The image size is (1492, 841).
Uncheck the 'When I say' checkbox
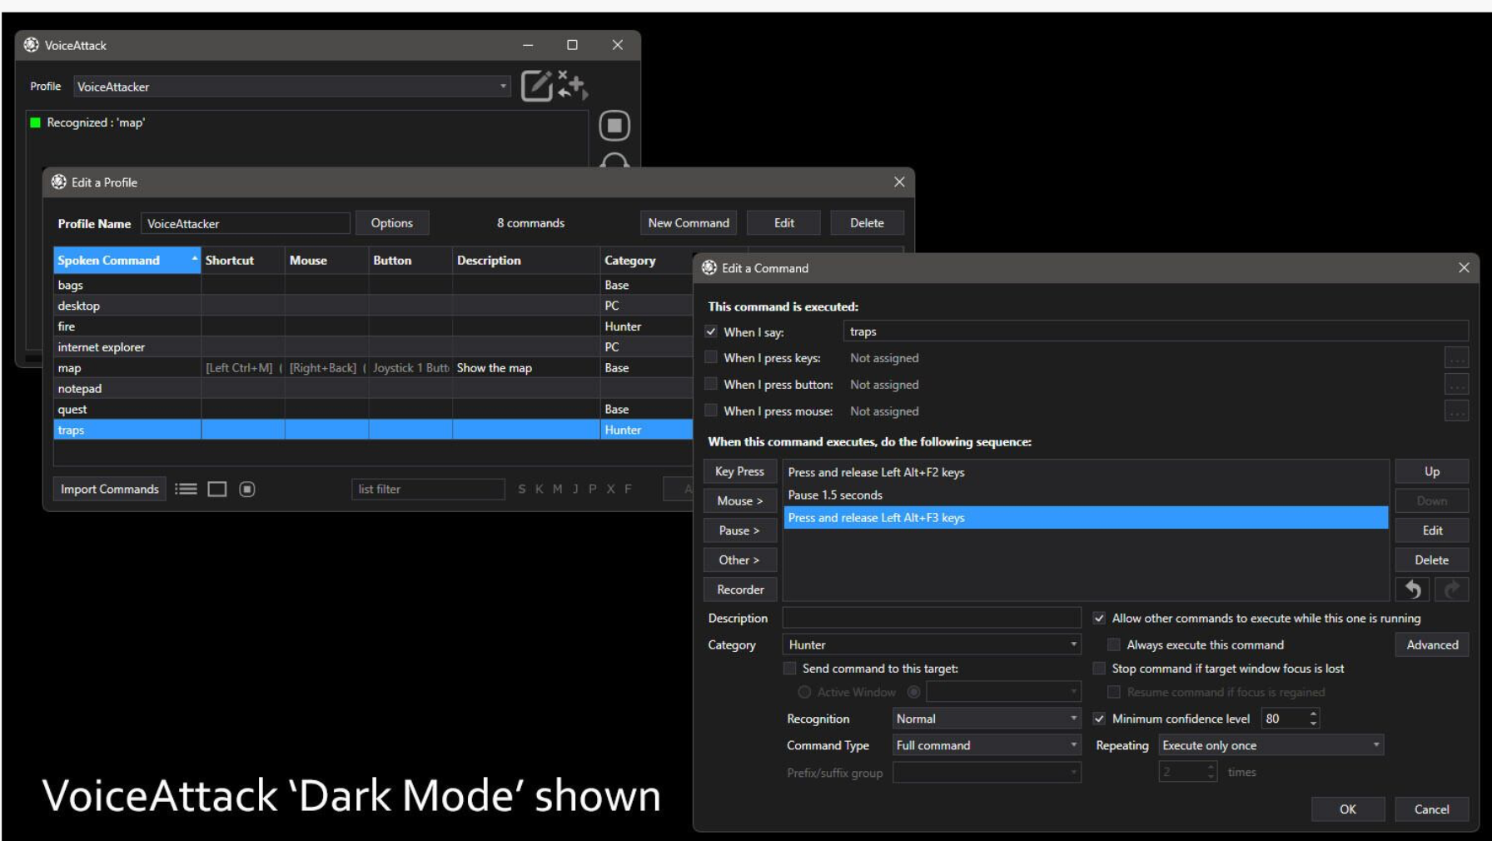pos(711,331)
